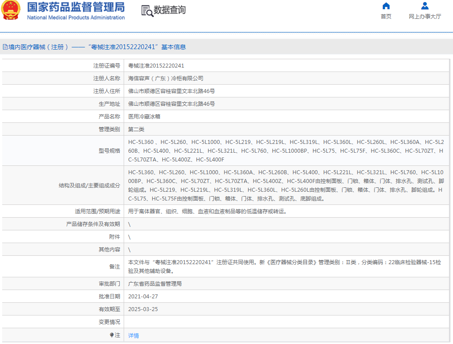
Task: Go to 首页 via its text label
Action: 386,17
